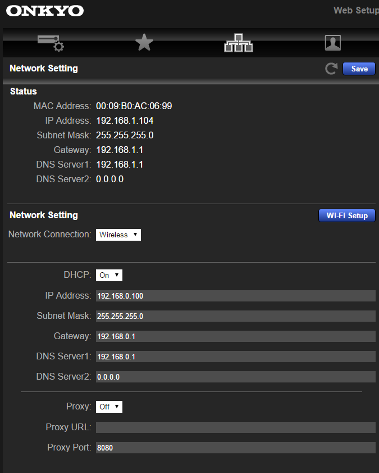Open the DHCP On dropdown
This screenshot has height=473, width=379.
109,275
